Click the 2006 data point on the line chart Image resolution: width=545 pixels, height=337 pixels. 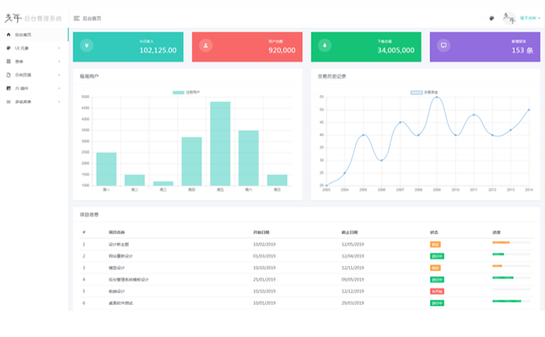pyautogui.click(x=381, y=160)
